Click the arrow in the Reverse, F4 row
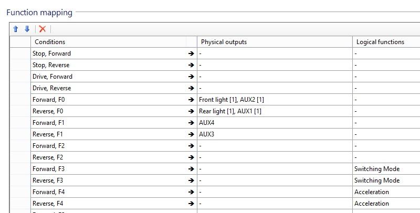The image size is (420, 213). (191, 204)
